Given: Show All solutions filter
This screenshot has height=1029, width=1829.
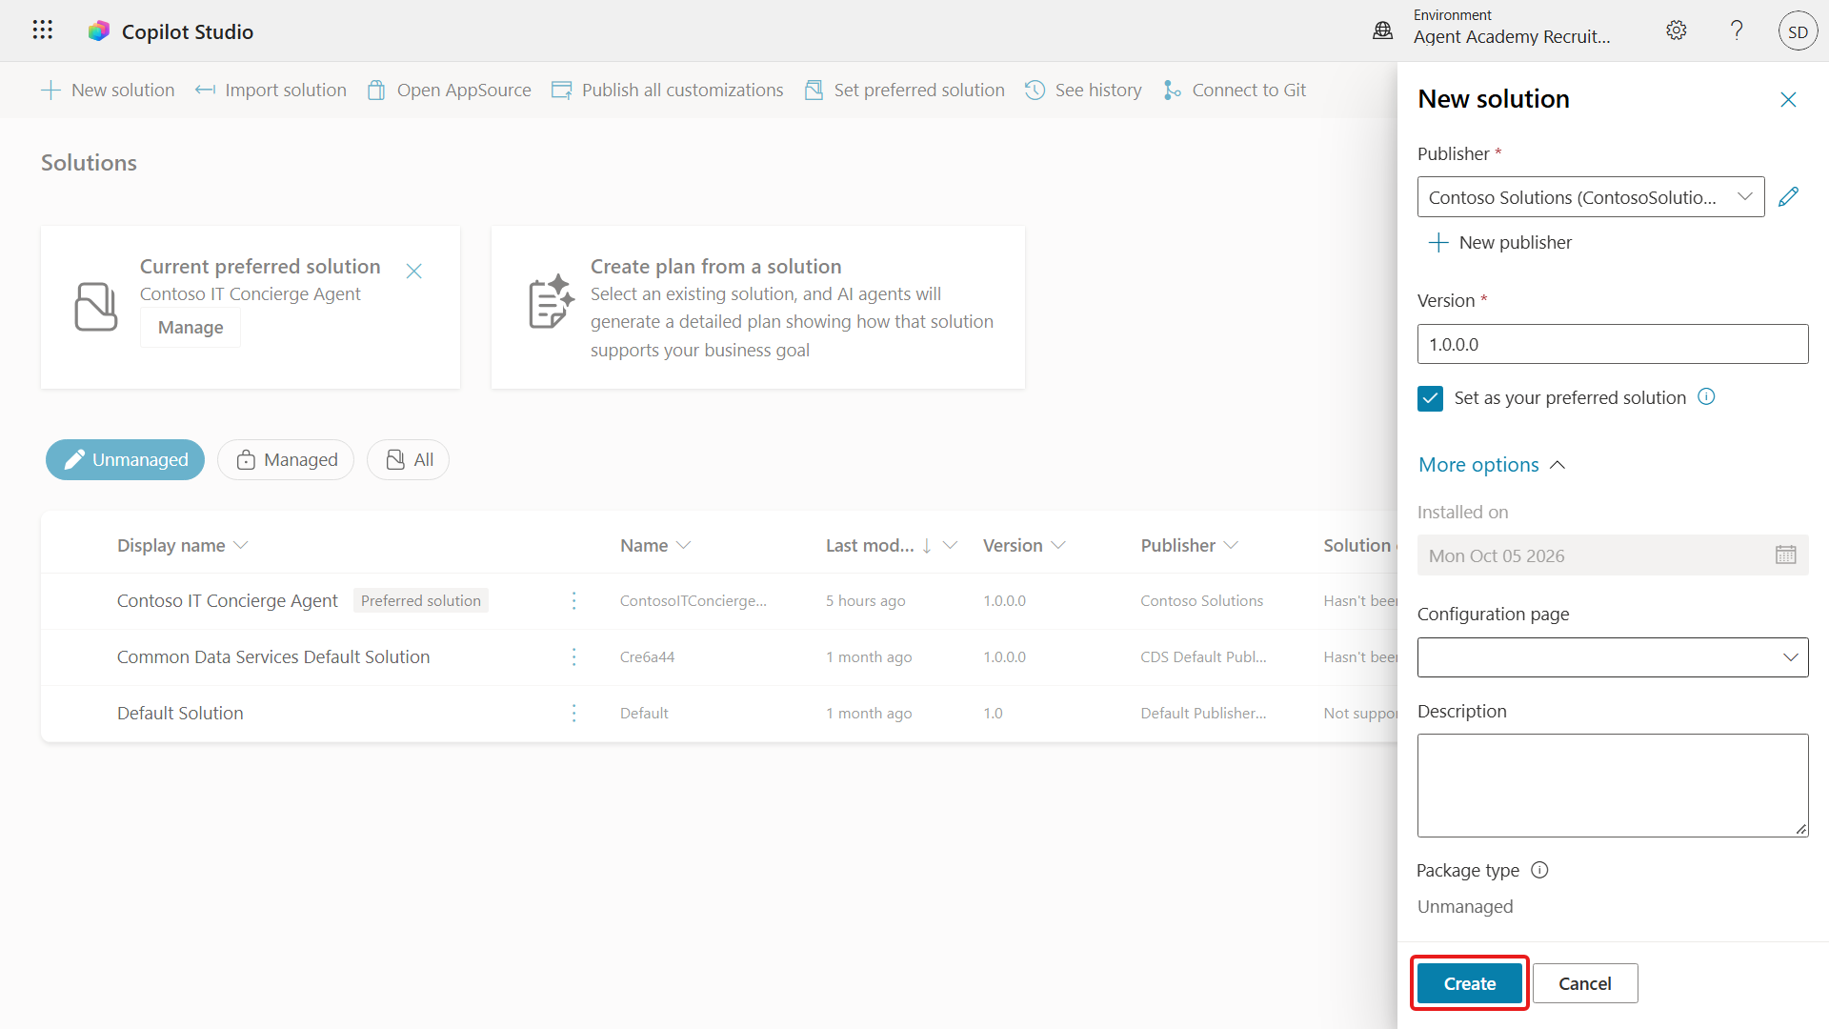Looking at the screenshot, I should click(x=408, y=459).
